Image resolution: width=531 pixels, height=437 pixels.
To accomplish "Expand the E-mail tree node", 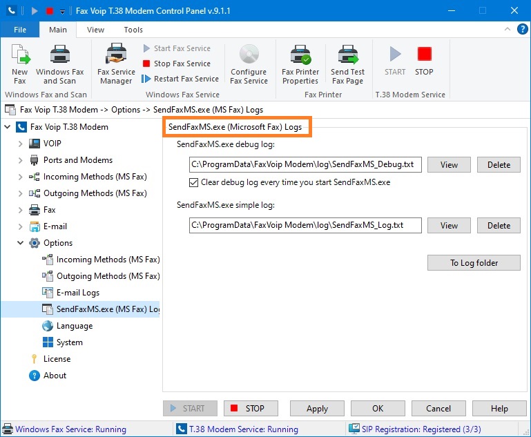I will [20, 227].
